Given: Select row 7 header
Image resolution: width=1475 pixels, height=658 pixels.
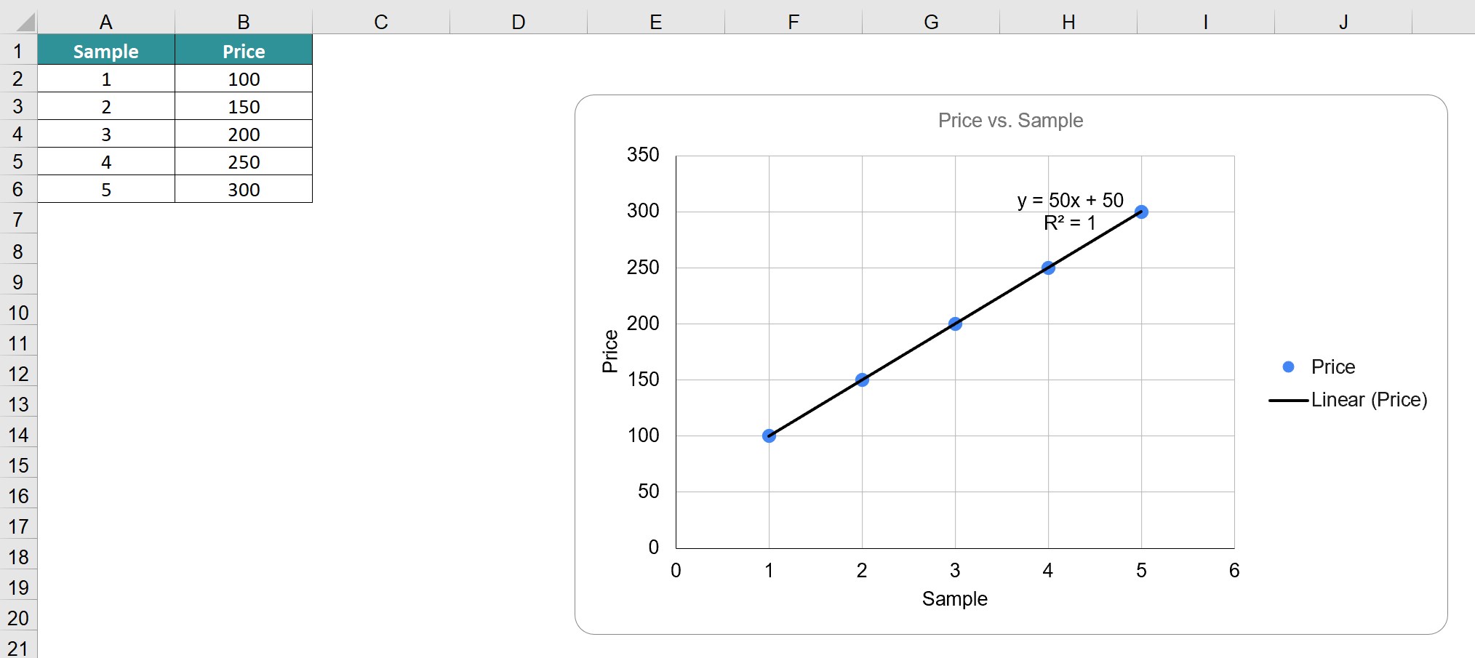Looking at the screenshot, I should pos(18,219).
